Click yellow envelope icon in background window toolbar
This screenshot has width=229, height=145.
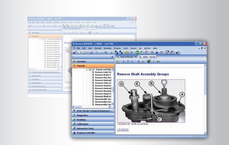pyautogui.click(x=72, y=26)
